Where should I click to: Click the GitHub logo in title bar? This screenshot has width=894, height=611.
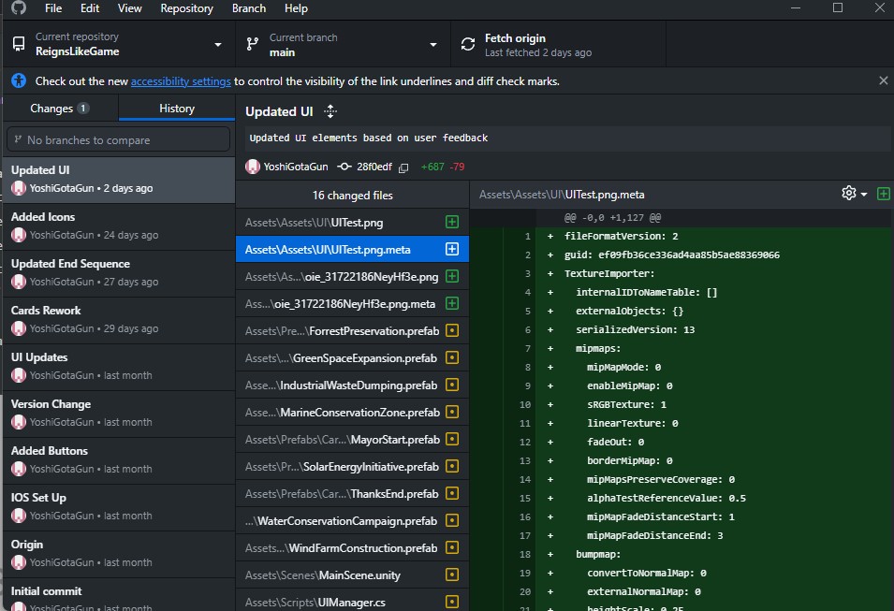point(19,8)
